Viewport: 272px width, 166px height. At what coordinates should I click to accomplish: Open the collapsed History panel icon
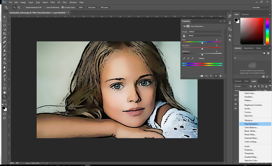coord(230,16)
